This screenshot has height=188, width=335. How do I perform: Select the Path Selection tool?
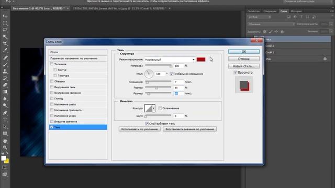tap(5, 126)
